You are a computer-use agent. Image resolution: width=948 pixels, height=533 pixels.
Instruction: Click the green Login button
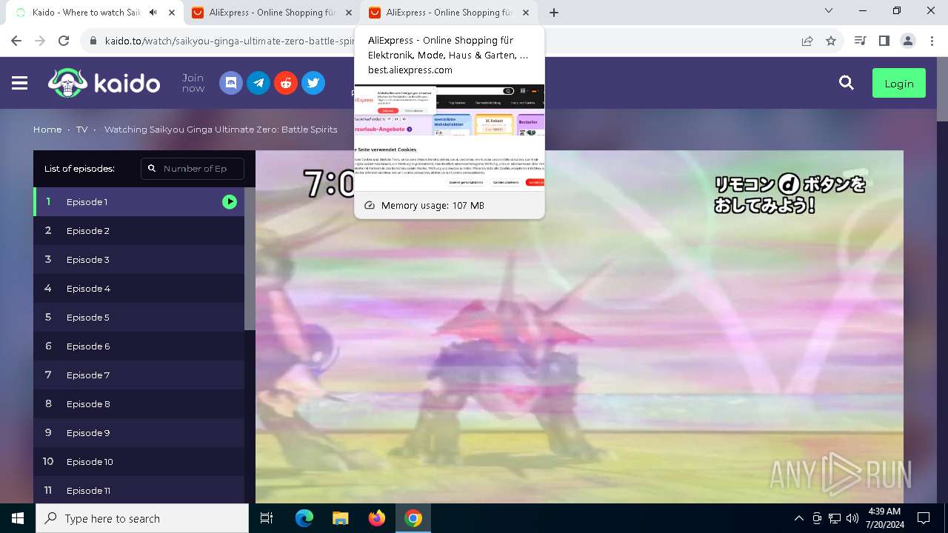pos(899,83)
